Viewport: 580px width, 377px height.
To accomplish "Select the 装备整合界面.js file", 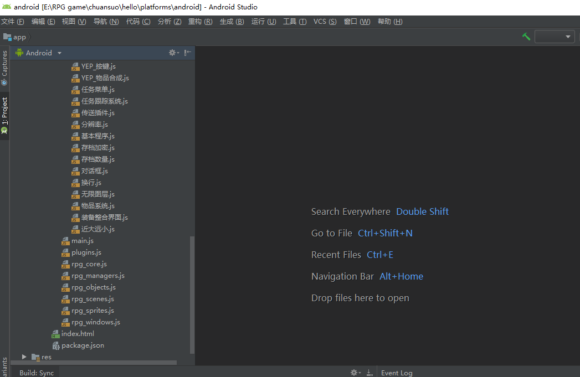I will (x=105, y=218).
